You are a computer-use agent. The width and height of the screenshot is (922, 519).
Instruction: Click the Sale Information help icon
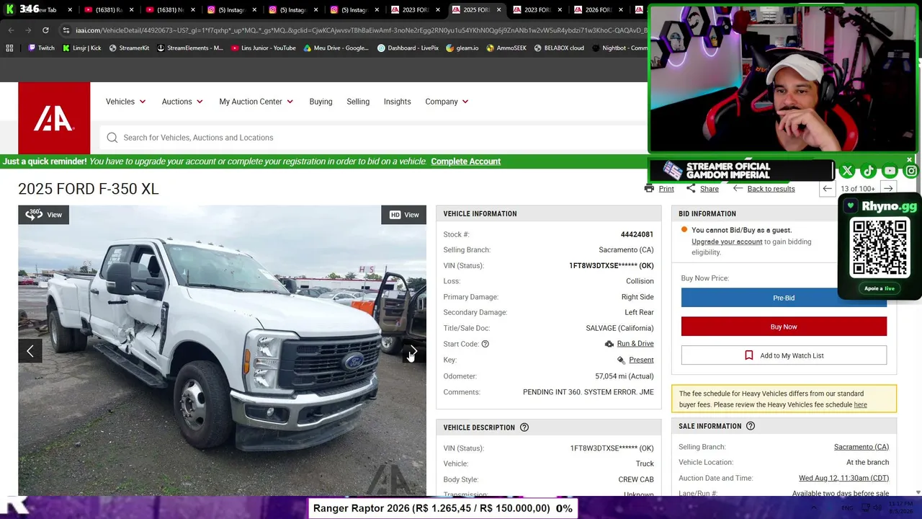[751, 426]
